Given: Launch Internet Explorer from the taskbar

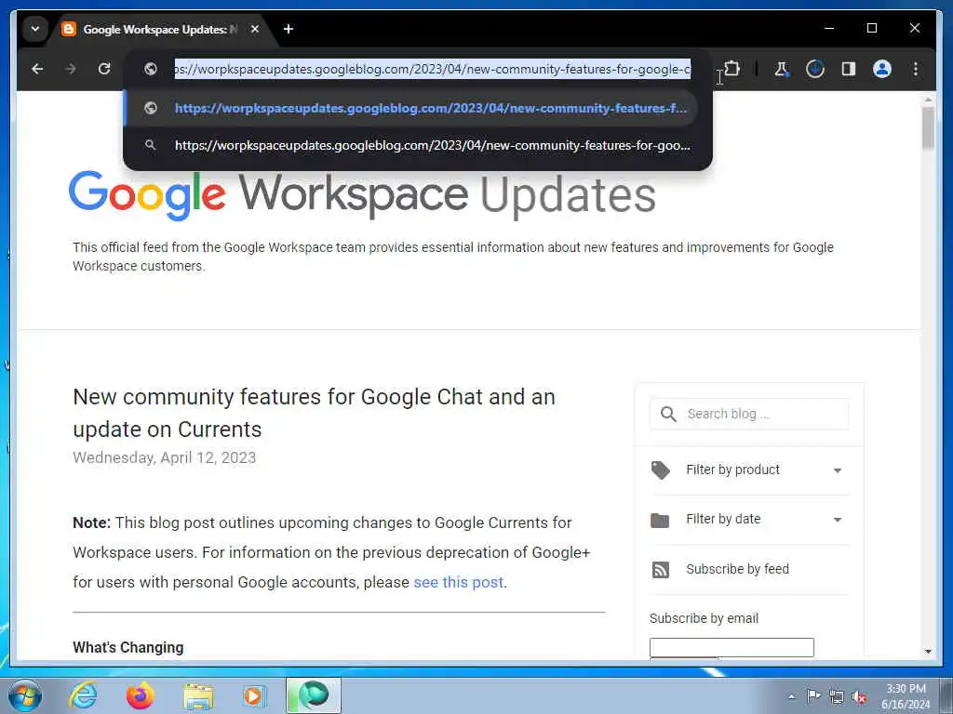Looking at the screenshot, I should click(x=83, y=695).
